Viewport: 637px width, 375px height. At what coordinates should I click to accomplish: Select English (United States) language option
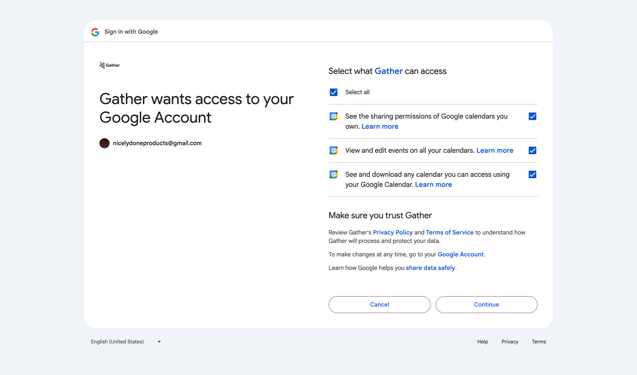coord(117,341)
